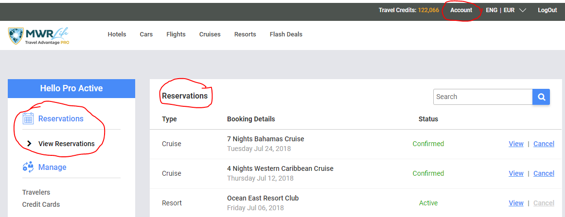This screenshot has width=565, height=217.
Task: Go to Flash Deals
Action: pos(286,34)
